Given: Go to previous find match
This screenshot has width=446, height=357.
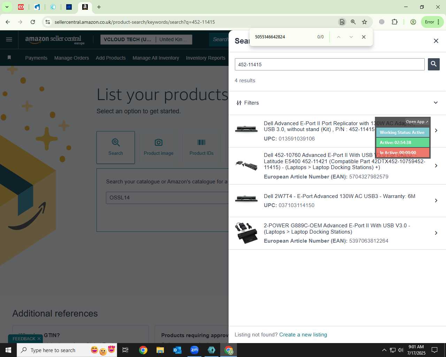Looking at the screenshot, I should point(338,37).
